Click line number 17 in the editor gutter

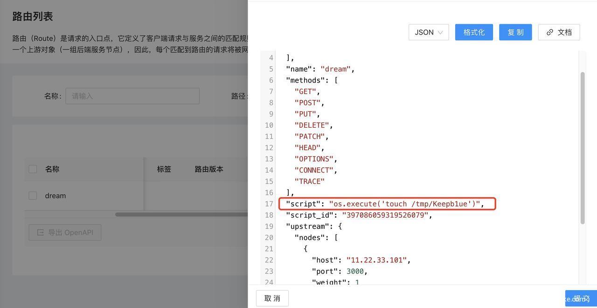point(269,204)
